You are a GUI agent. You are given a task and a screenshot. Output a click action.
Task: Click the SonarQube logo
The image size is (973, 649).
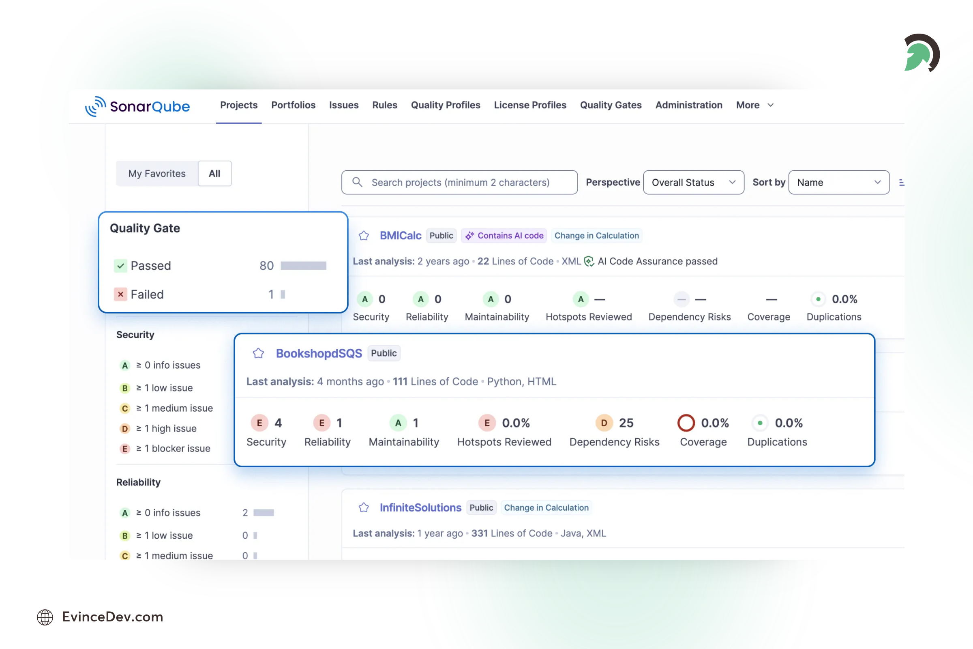coord(137,106)
